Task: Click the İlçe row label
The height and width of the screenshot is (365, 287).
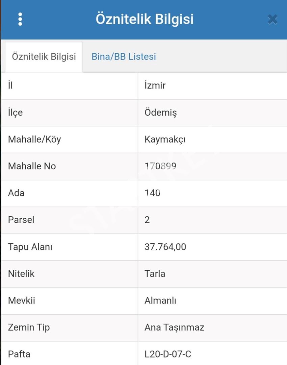Action: pos(15,113)
